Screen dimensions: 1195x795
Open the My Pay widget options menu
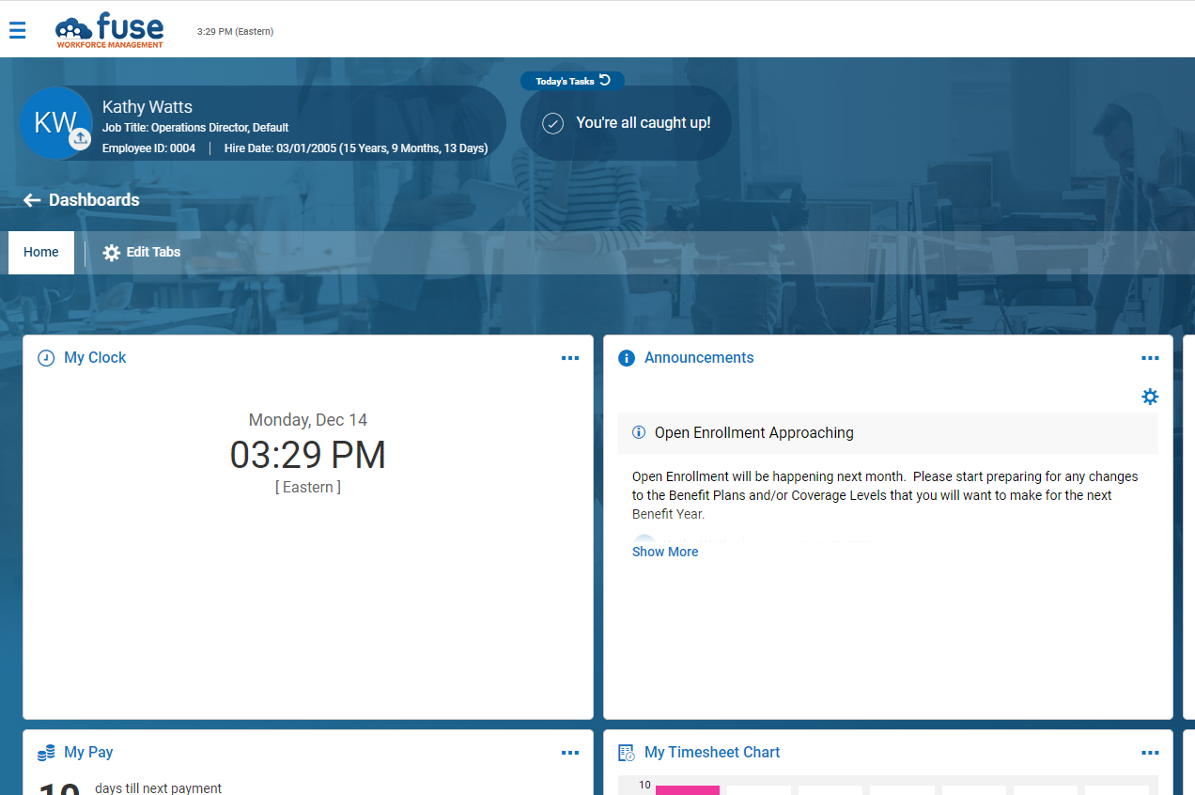[x=570, y=753]
